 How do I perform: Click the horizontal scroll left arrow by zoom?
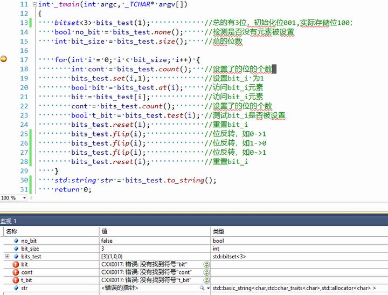(x=31, y=198)
